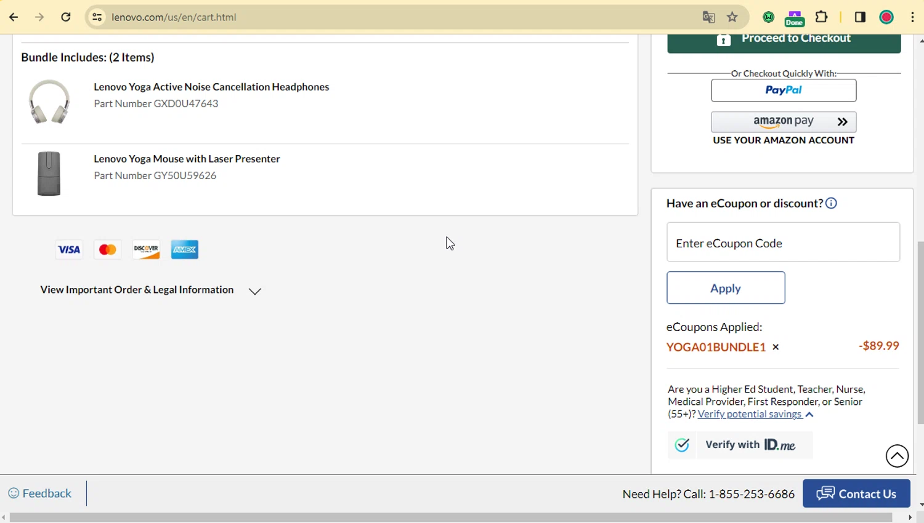Click the YOGA01BUNDLE1 coupon code text
The width and height of the screenshot is (924, 523).
(716, 347)
